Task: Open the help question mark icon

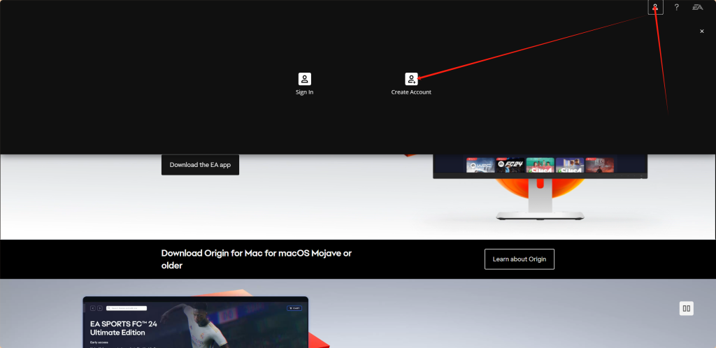Action: [x=676, y=7]
